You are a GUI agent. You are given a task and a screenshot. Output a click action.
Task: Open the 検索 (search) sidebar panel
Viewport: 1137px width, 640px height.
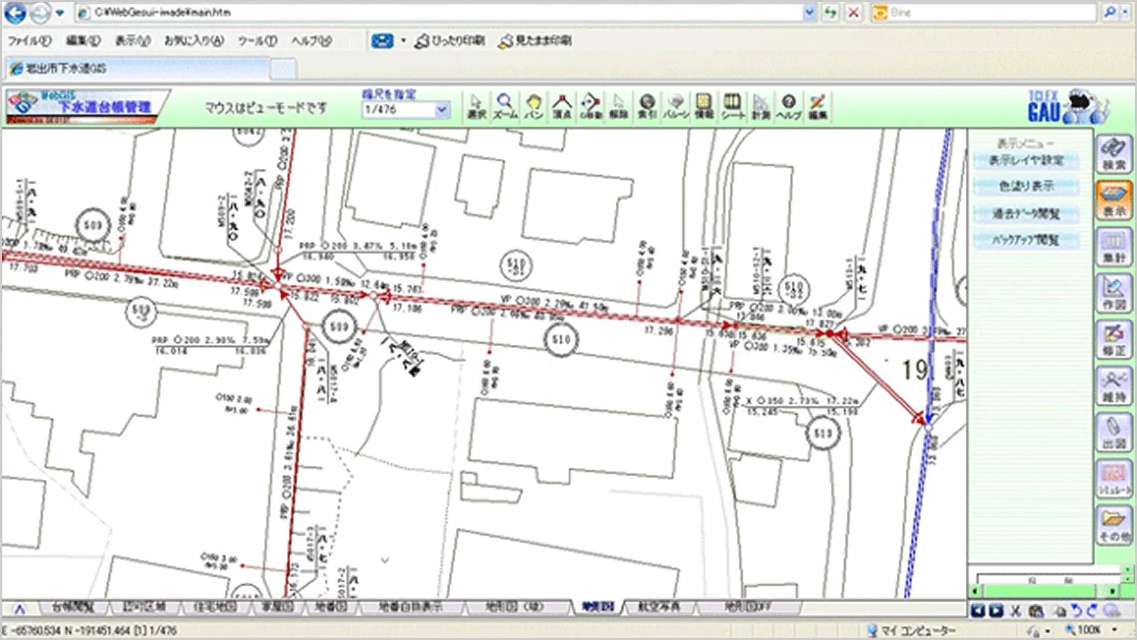pyautogui.click(x=1114, y=155)
